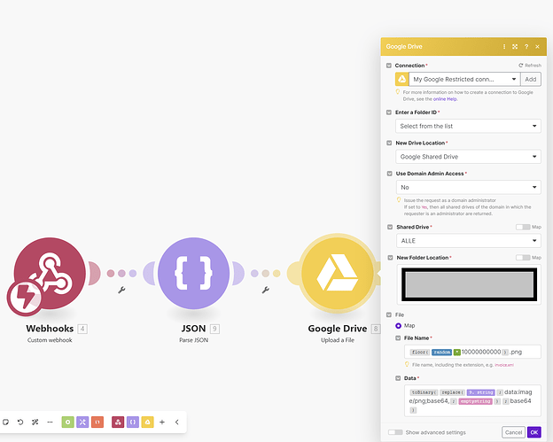
Task: Click the Upload a File label
Action: coord(338,340)
